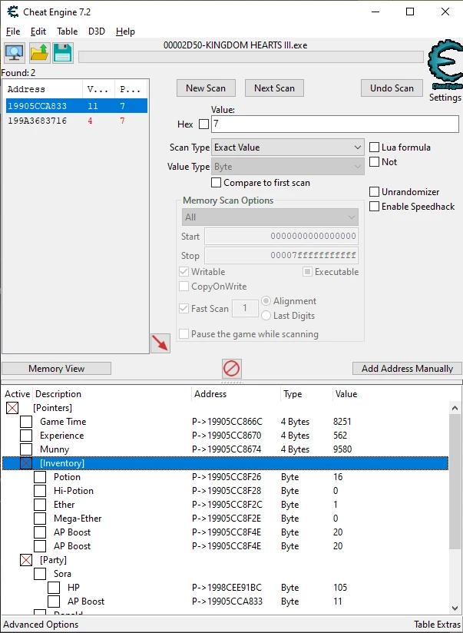The width and height of the screenshot is (463, 633).
Task: Freeze the Potion entry checkbox
Action: click(x=40, y=477)
